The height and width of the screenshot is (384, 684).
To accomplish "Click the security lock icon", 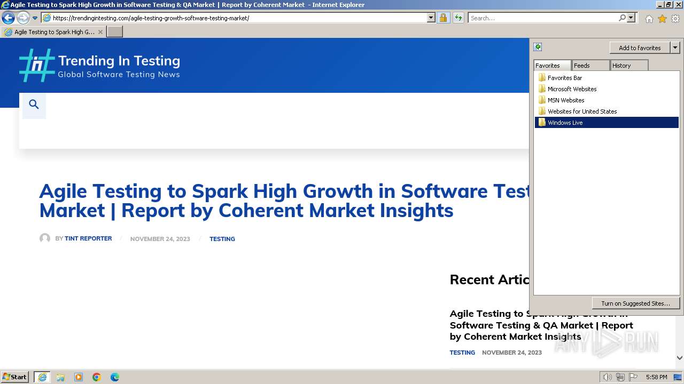I will (x=443, y=18).
